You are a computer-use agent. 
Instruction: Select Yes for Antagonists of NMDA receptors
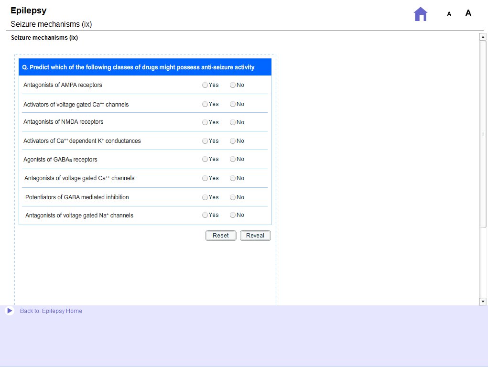205,122
